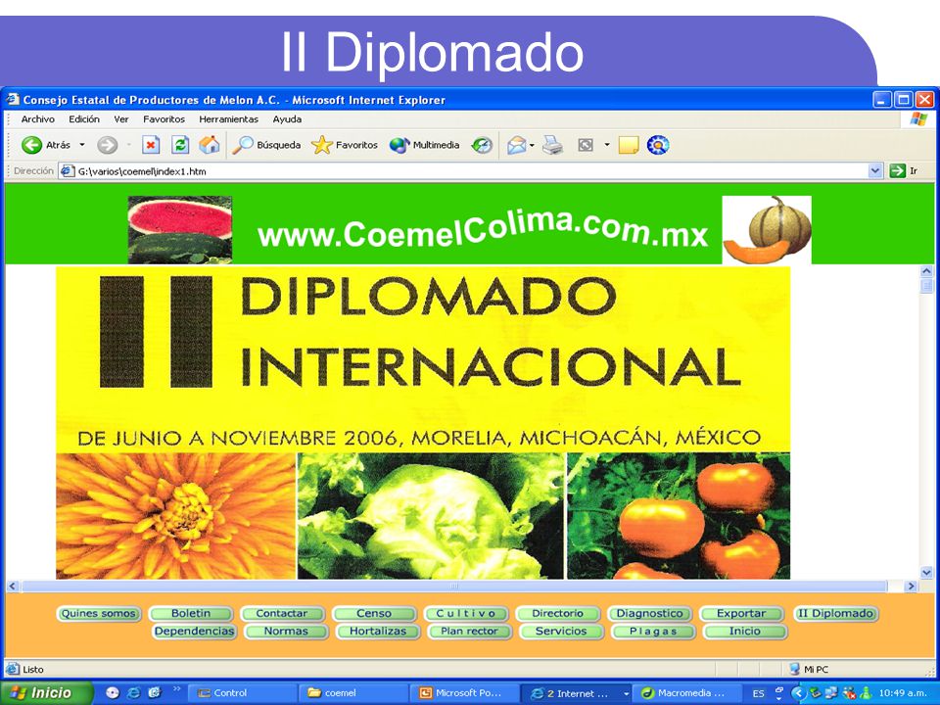
Task: Expand the Mail options dropdown arrow
Action: pyautogui.click(x=532, y=145)
